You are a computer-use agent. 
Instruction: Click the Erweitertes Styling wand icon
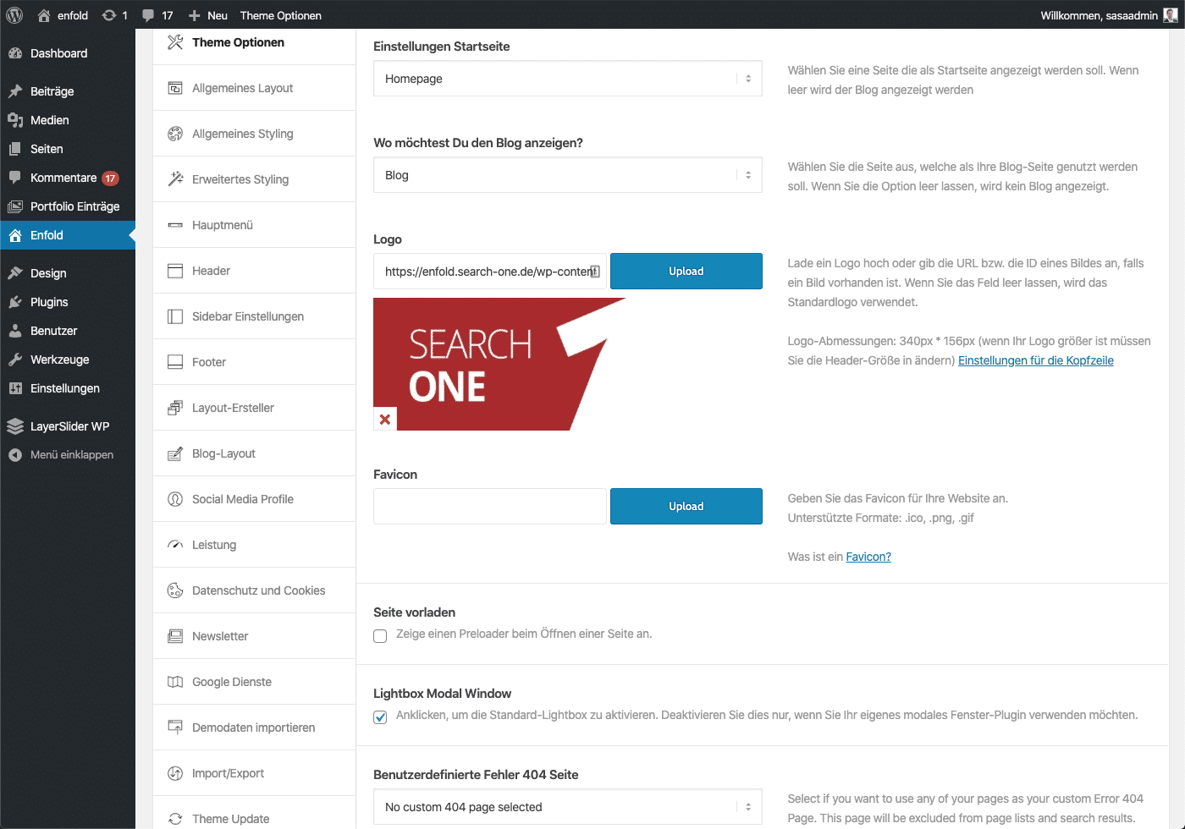pyautogui.click(x=175, y=179)
